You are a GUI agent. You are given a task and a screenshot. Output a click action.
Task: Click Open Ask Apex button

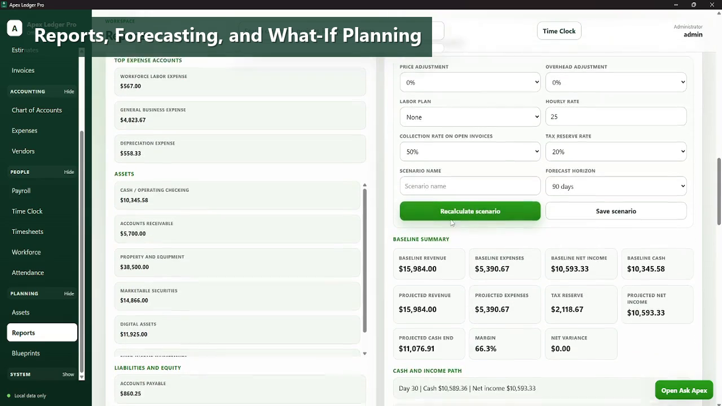(684, 390)
